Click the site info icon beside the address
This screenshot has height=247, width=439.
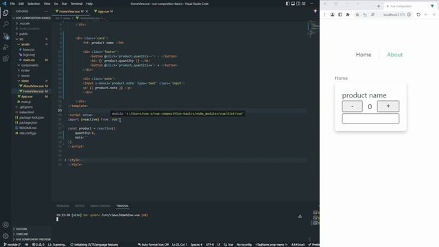tap(409, 14)
